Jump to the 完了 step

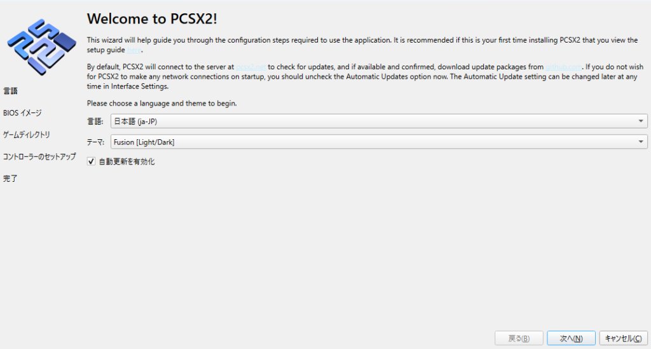tap(10, 179)
